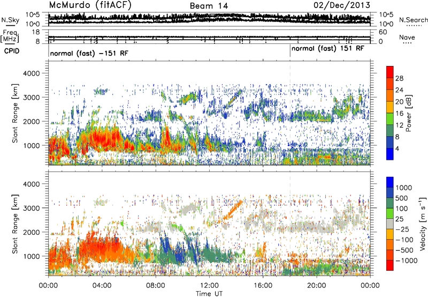428x297 pixels.
Task: Click the blue segment of velocity color bar
Action: [x=390, y=182]
